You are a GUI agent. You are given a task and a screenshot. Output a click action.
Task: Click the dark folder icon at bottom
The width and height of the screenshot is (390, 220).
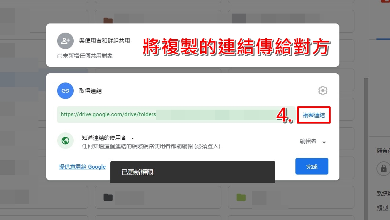pyautogui.click(x=108, y=197)
